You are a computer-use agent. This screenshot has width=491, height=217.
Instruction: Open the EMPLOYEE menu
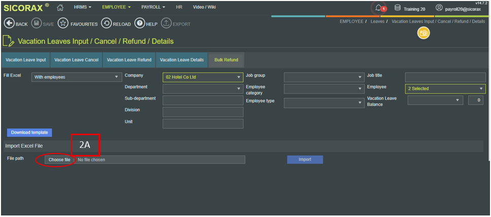[x=116, y=7]
